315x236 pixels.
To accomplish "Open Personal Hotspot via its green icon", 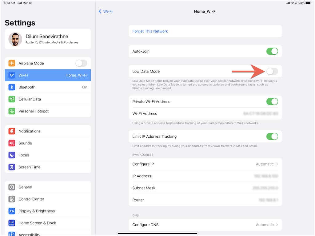I will pos(12,111).
